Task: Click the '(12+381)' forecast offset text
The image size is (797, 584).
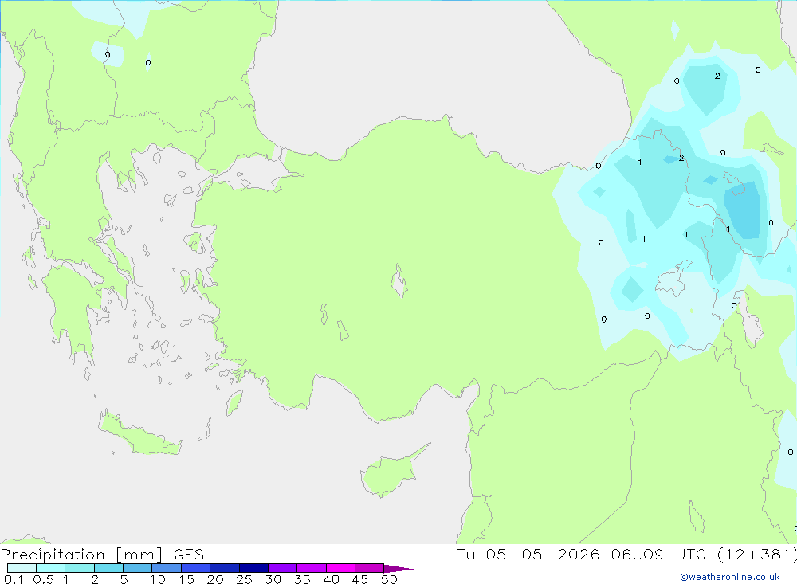Action: (757, 555)
